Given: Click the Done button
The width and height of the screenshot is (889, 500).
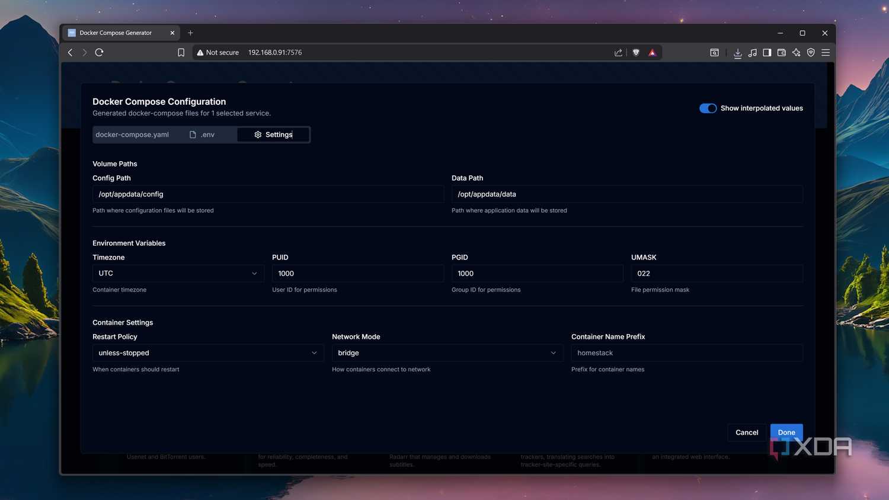Looking at the screenshot, I should click(786, 432).
